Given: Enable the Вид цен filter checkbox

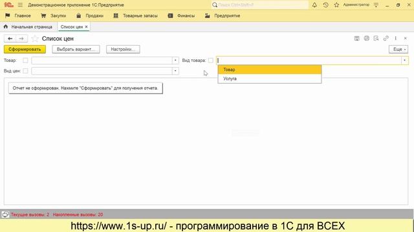Looking at the screenshot, I should [25, 71].
